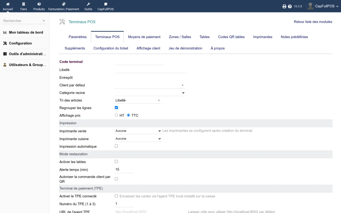Click the Utilisateurs & Groupes person icon
The width and height of the screenshot is (341, 213).
5,65
